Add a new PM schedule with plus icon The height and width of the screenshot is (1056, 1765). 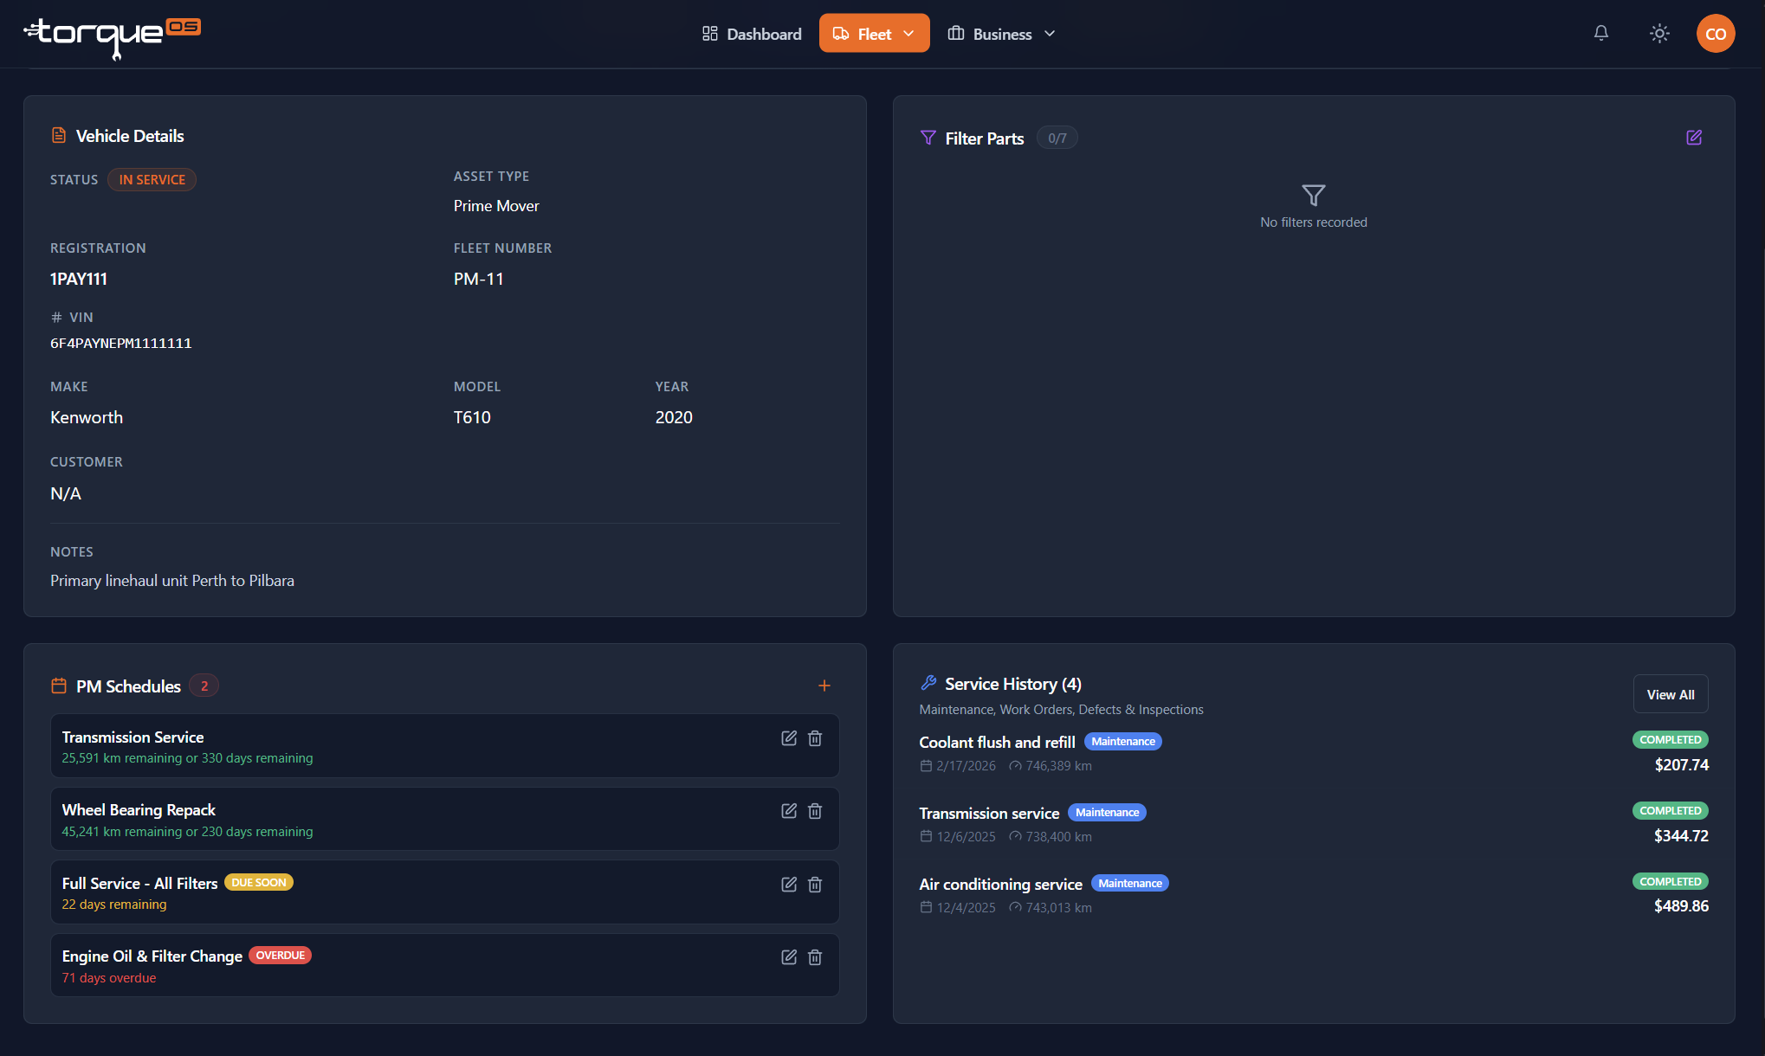tap(824, 686)
